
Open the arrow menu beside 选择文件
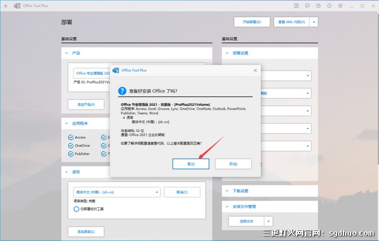click(268, 221)
